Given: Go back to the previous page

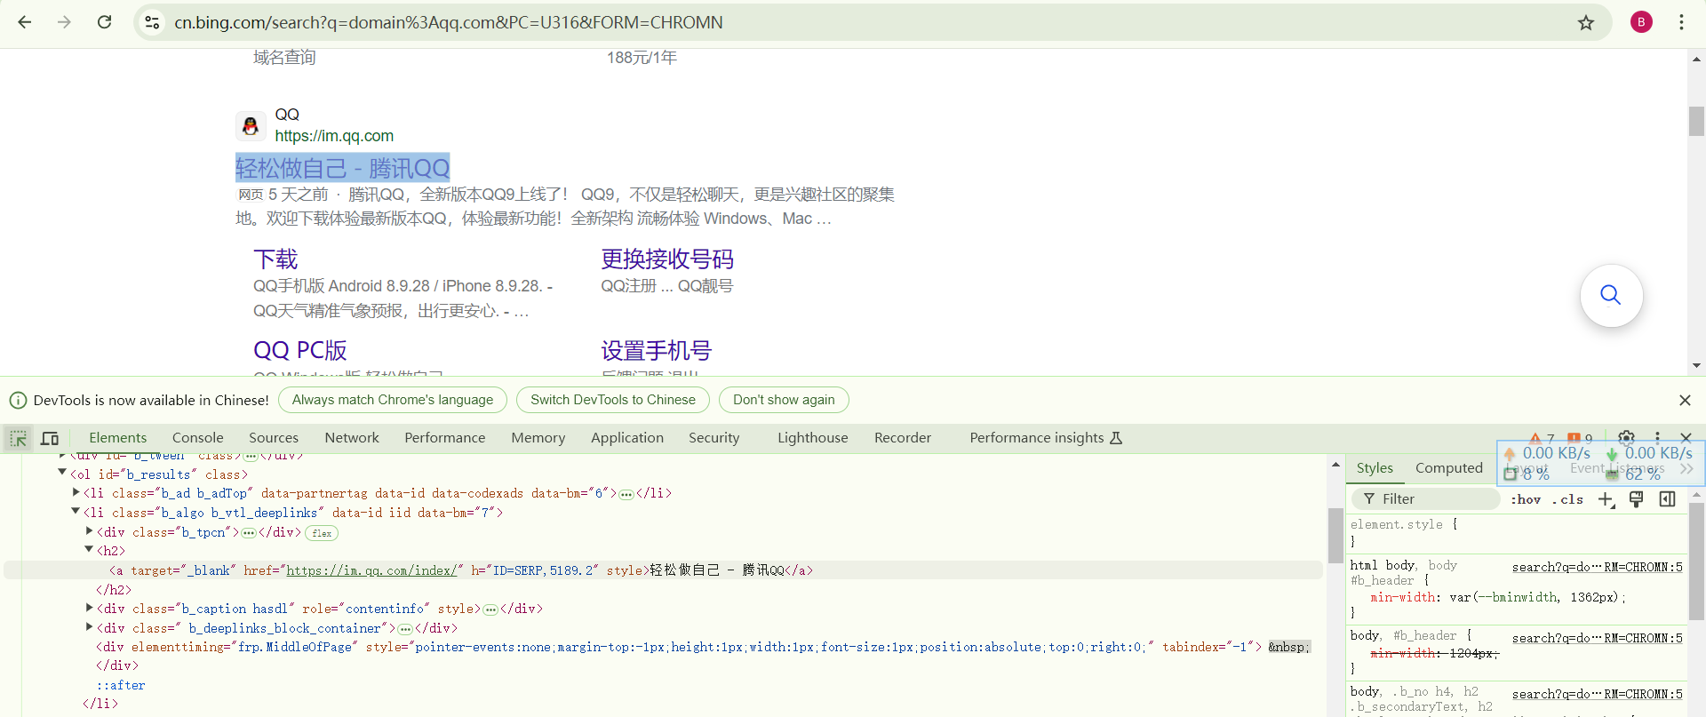Looking at the screenshot, I should (25, 22).
